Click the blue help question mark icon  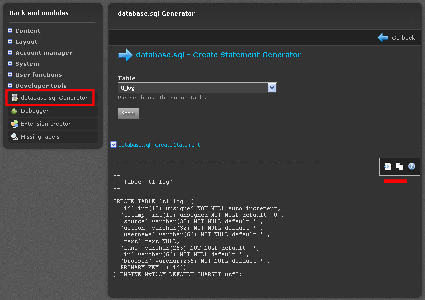click(x=412, y=166)
